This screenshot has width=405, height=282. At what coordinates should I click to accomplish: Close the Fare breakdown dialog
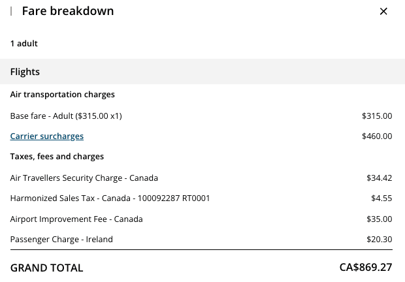coord(383,11)
